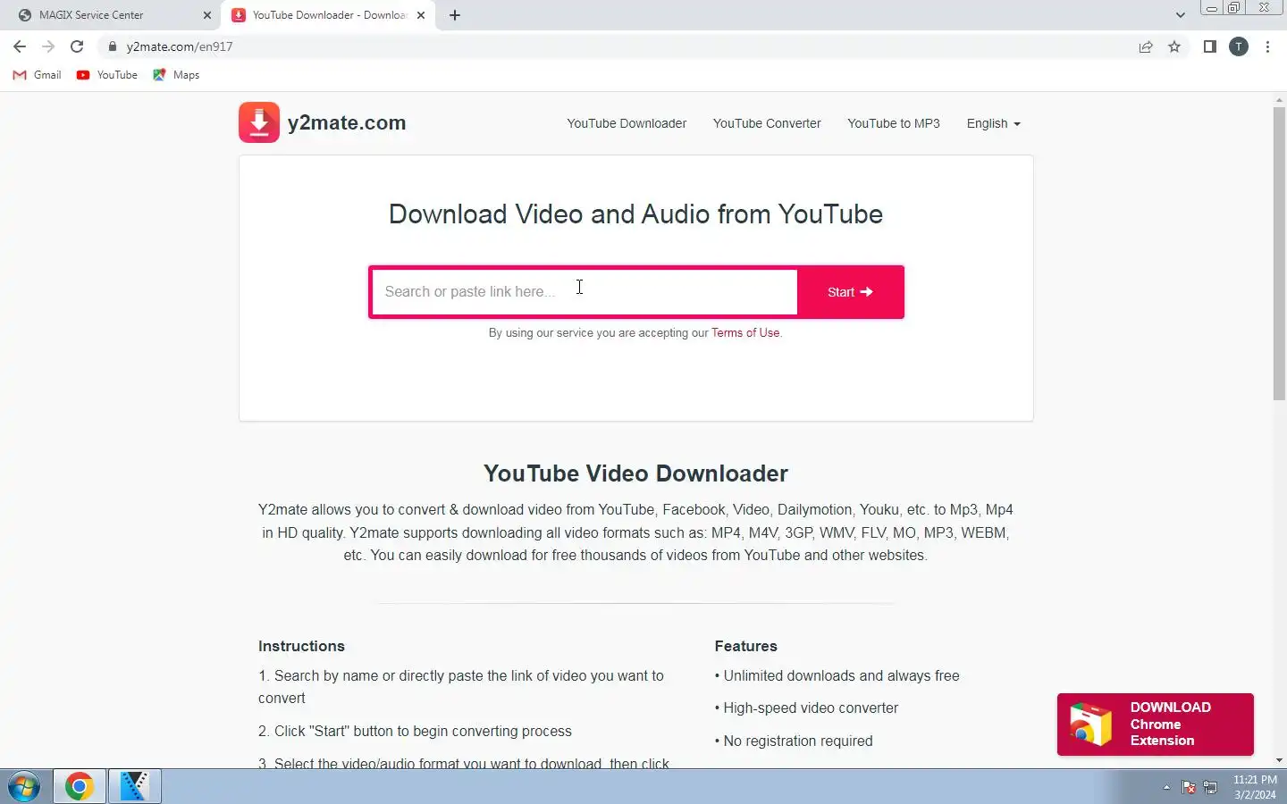
Task: Click 'Download Video and Audio from YouTube' heading
Action: pyautogui.click(x=635, y=214)
